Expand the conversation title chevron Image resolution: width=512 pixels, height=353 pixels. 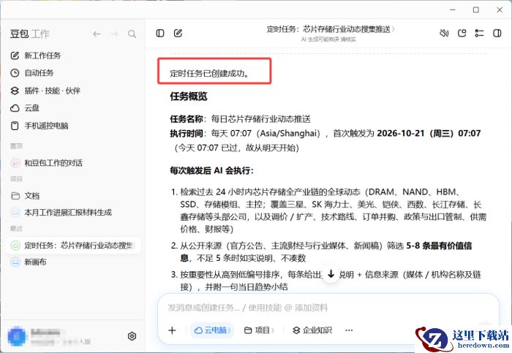pos(394,29)
